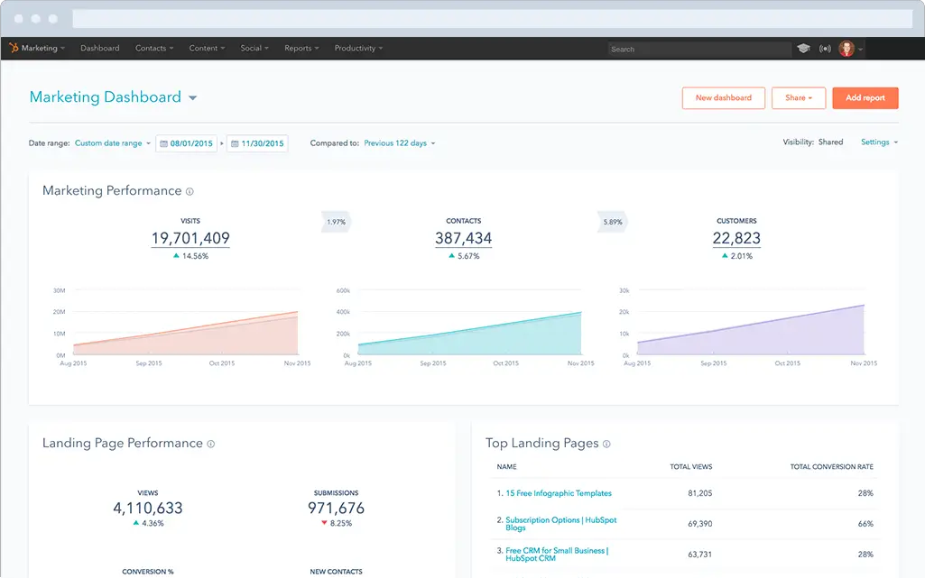
Task: Click the landing page Views value 4,110,633
Action: pyautogui.click(x=148, y=508)
